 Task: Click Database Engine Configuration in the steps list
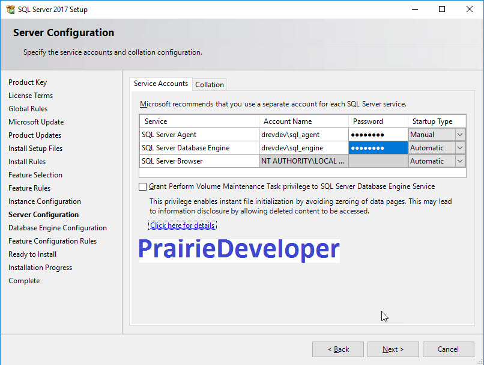pyautogui.click(x=58, y=228)
